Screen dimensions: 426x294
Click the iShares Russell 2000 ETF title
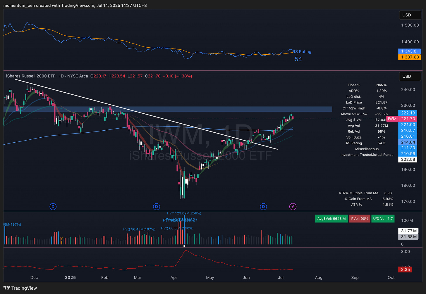[x=31, y=76]
